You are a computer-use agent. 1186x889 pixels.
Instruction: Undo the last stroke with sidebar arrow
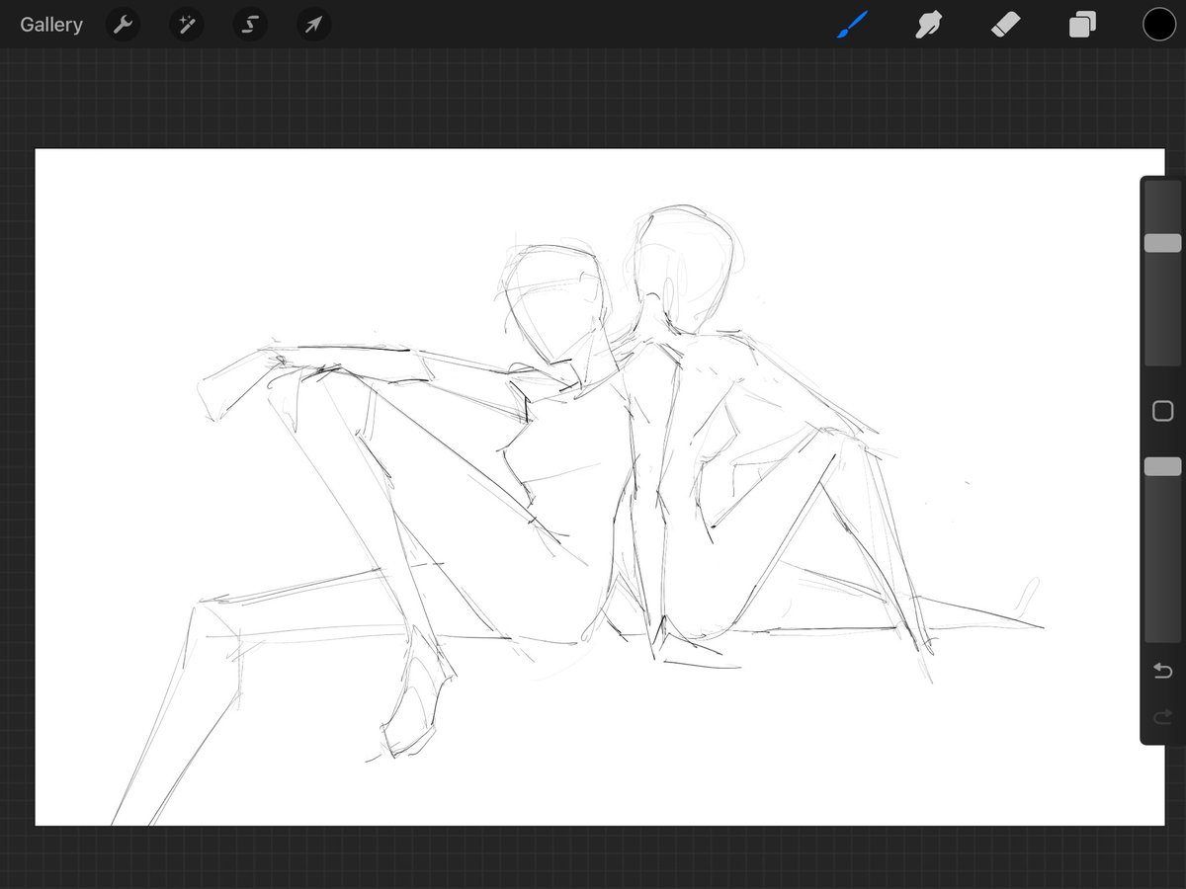(x=1163, y=672)
